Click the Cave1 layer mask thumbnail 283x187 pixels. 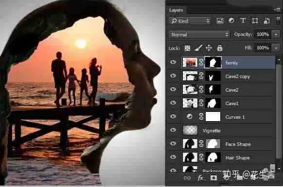pos(213,103)
